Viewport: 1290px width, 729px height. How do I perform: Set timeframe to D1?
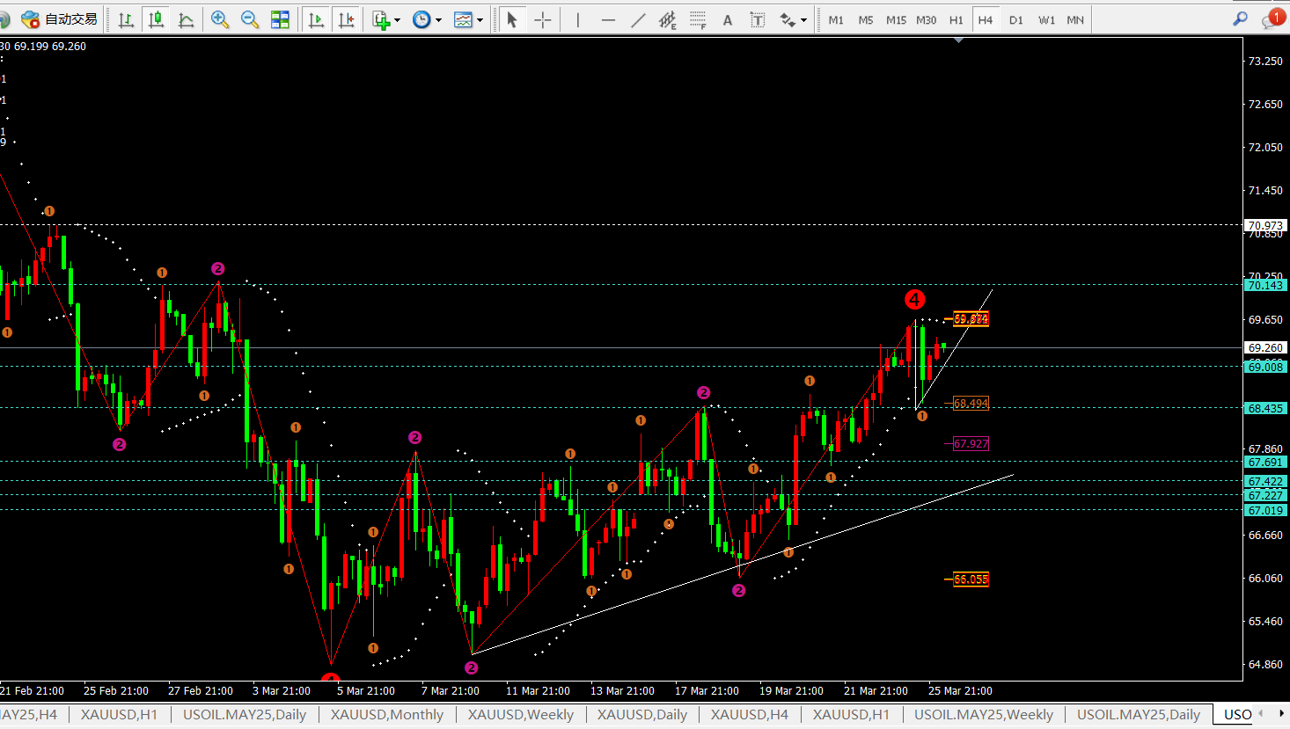tap(1016, 19)
